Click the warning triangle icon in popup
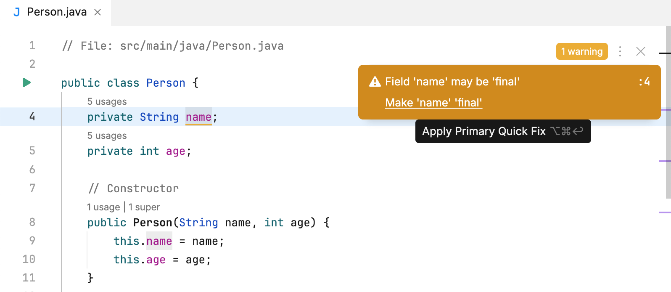This screenshot has width=671, height=292. click(375, 82)
